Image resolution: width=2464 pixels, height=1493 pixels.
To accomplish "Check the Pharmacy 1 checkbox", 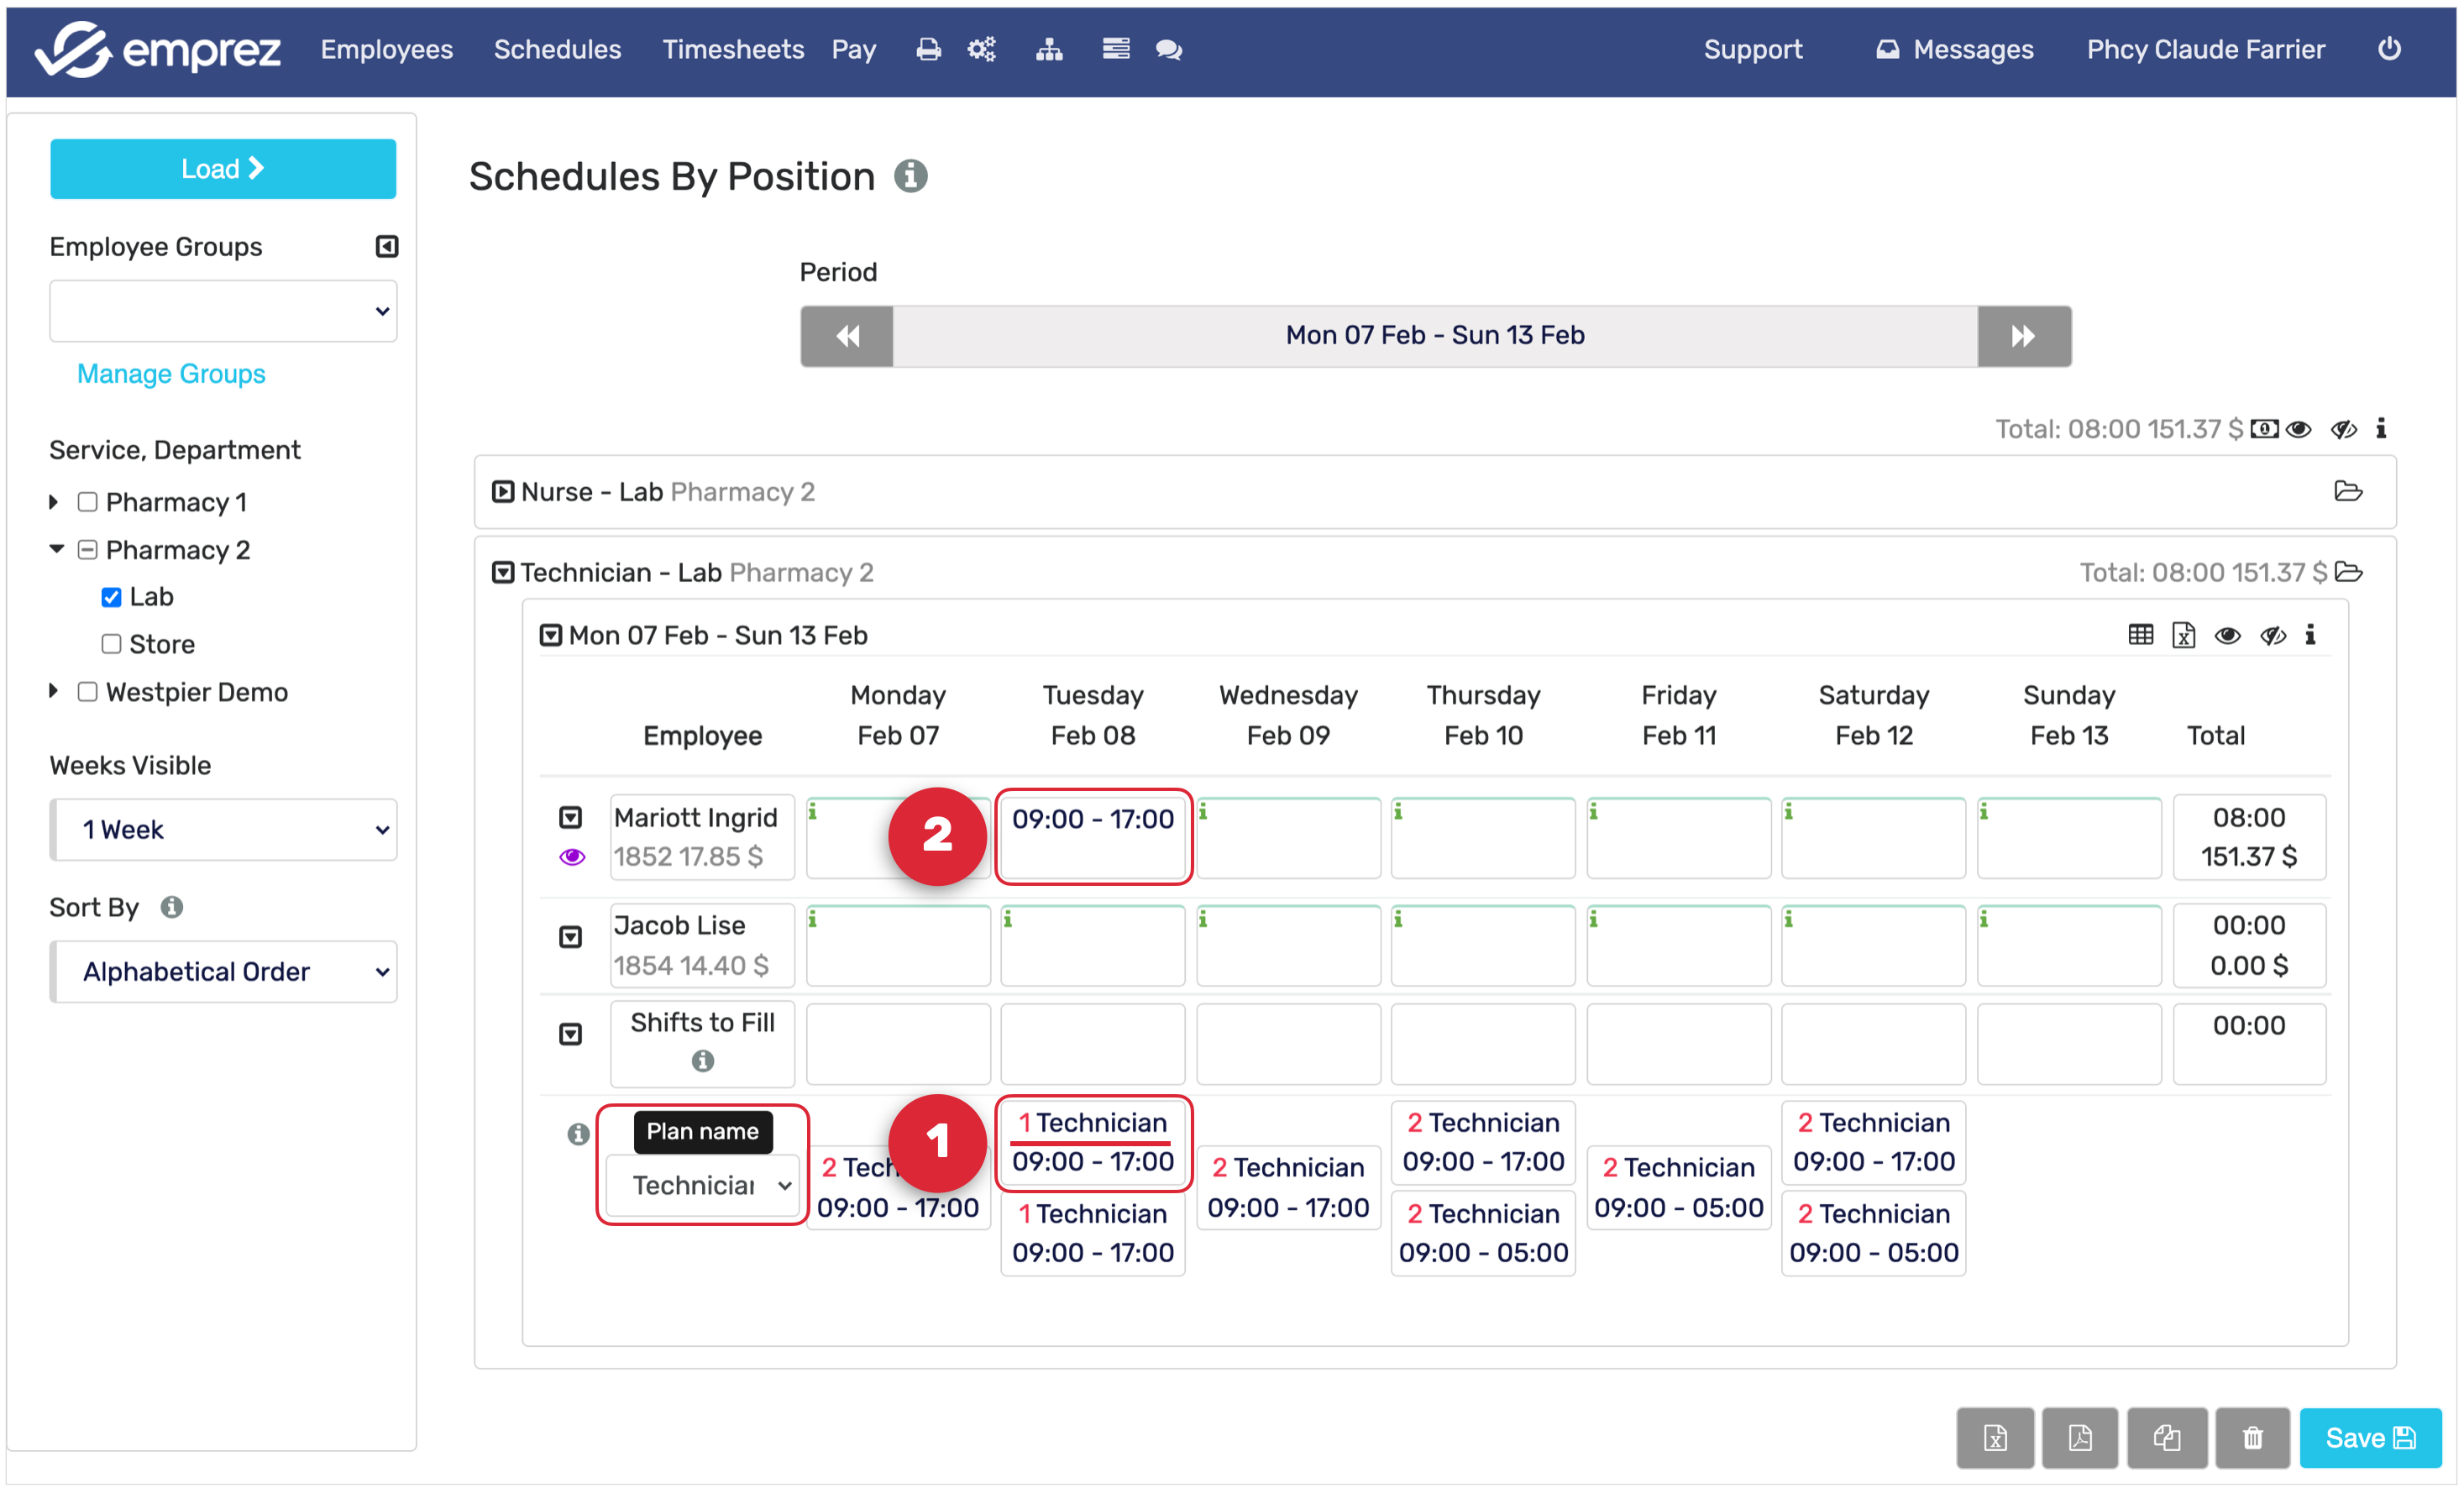I will [88, 502].
